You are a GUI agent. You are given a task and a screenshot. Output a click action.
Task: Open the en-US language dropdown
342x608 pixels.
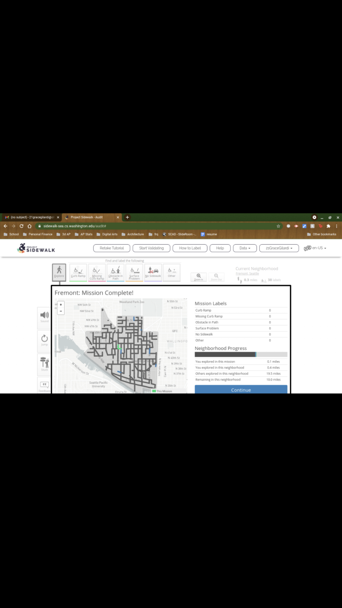[x=319, y=248]
